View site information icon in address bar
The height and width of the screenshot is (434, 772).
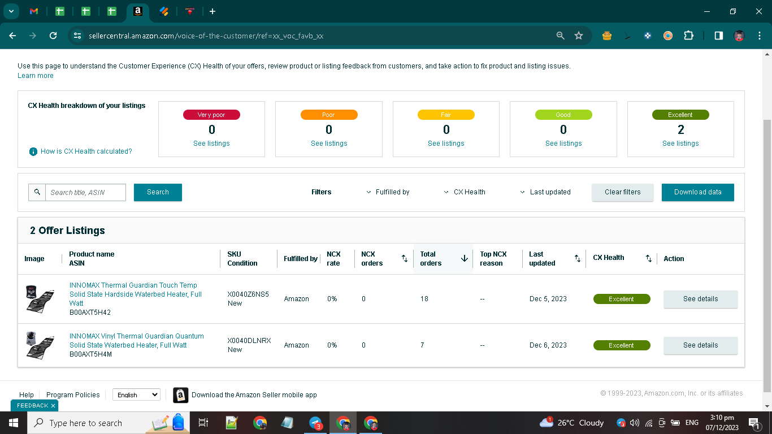pyautogui.click(x=77, y=36)
